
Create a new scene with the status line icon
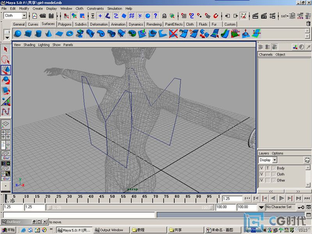35,16
